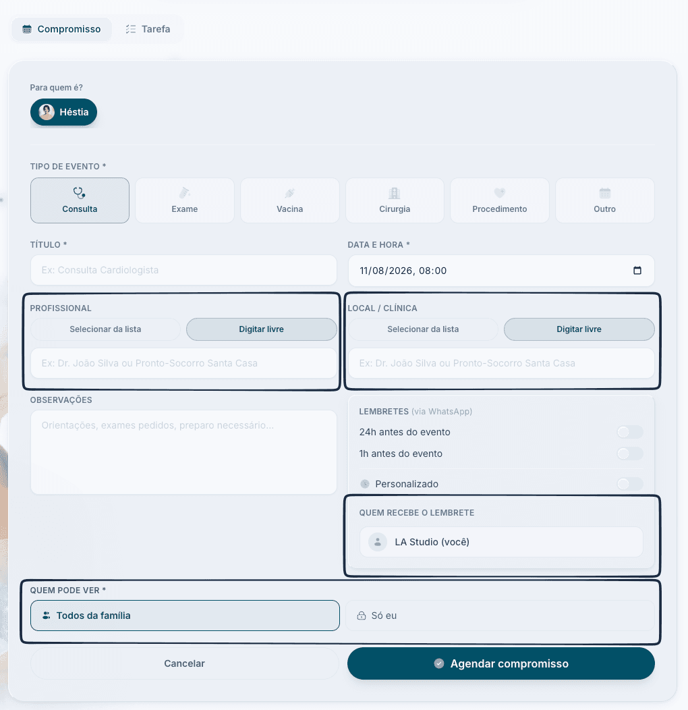
Task: Choose the Exame event type
Action: [x=185, y=200]
